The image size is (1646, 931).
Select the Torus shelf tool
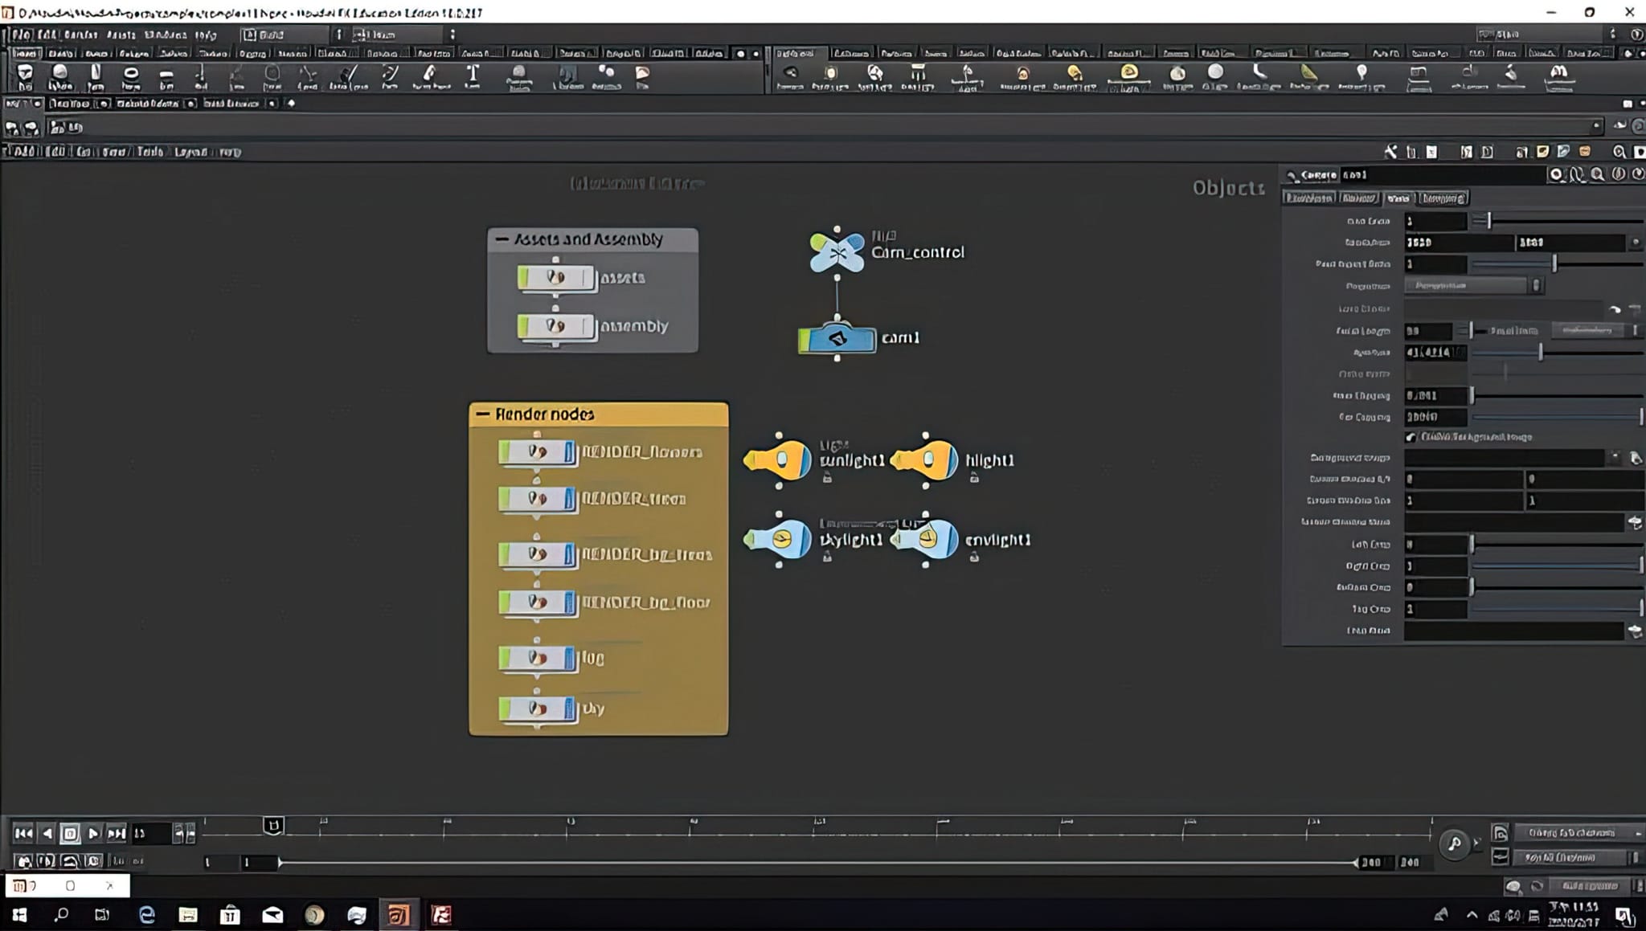click(130, 75)
